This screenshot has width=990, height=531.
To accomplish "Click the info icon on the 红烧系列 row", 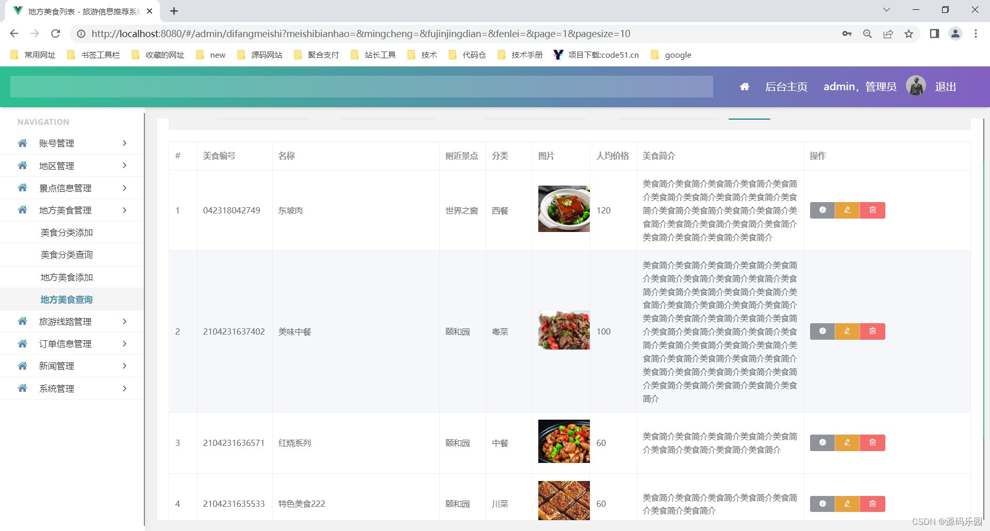I will point(822,442).
